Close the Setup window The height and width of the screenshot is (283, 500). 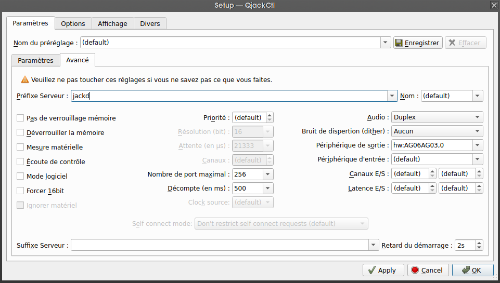(x=494, y=5)
